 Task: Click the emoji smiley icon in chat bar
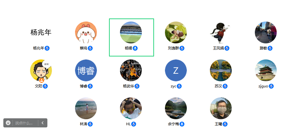8,123
